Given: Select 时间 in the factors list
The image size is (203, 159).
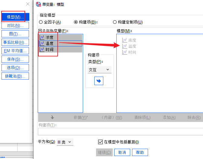Looking at the screenshot, I should click(60, 49).
